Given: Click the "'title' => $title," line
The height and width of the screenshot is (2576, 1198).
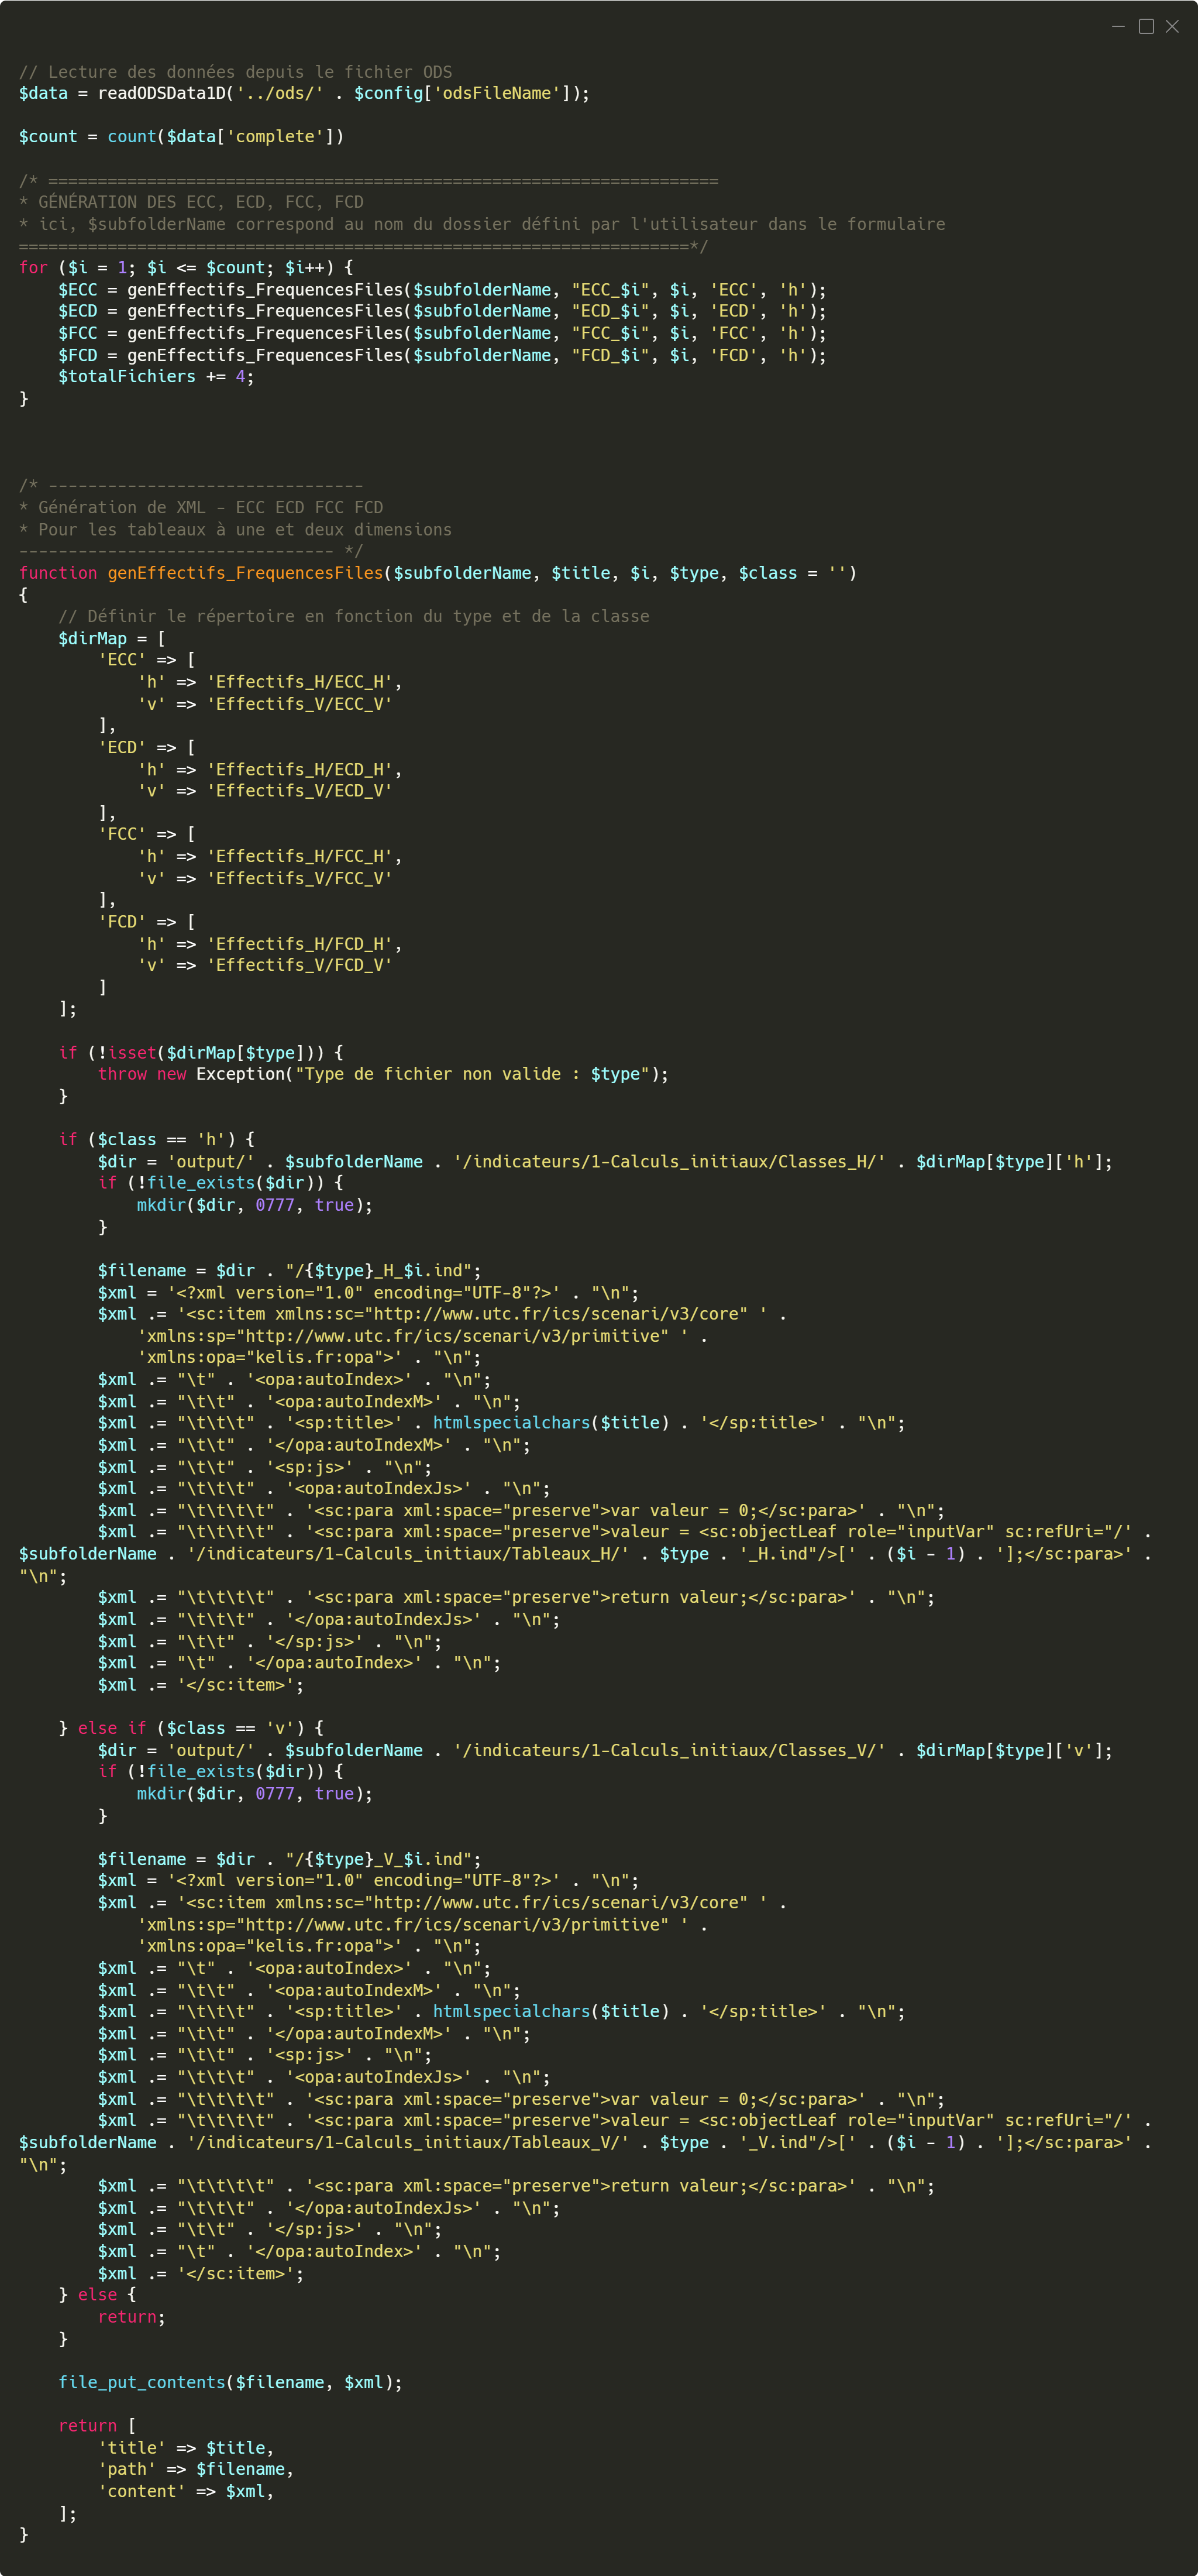Looking at the screenshot, I should click(x=186, y=2449).
